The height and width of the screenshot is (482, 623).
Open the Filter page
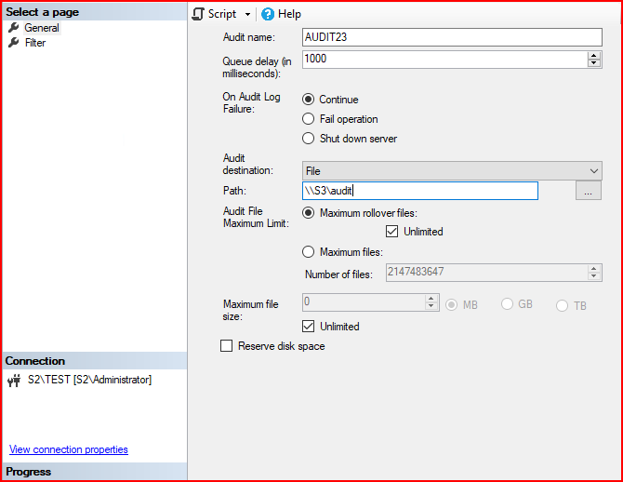(35, 43)
